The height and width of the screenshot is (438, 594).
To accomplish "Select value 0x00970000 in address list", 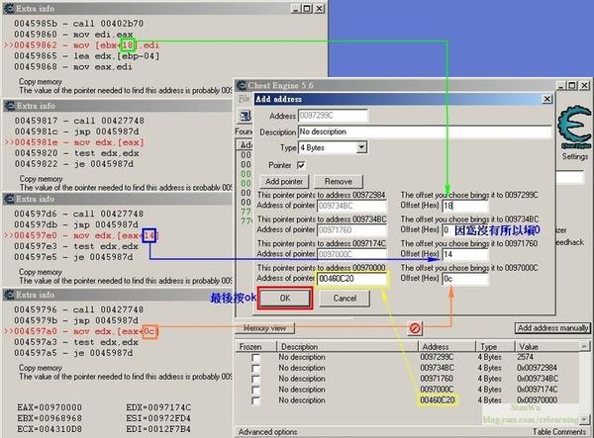I will [x=537, y=400].
